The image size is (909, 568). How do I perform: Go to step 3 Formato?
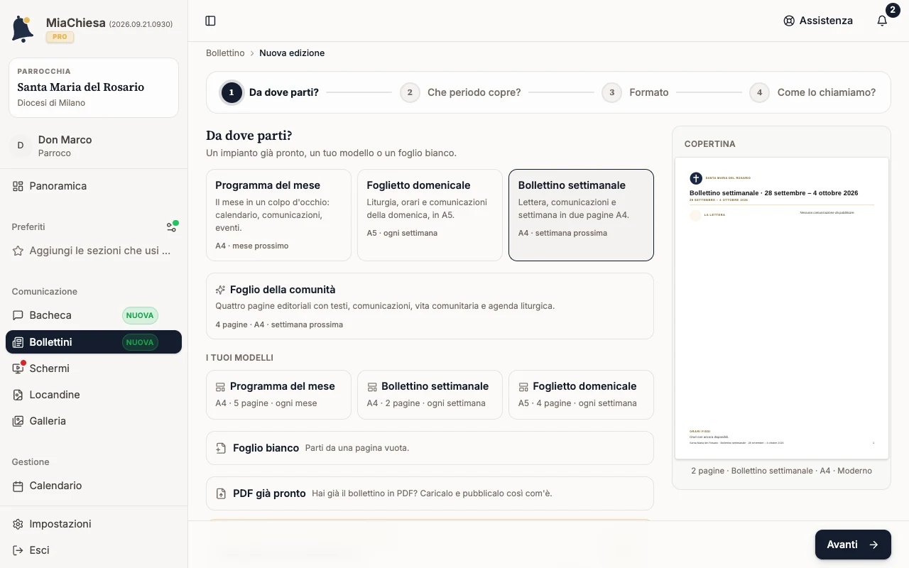tap(636, 92)
